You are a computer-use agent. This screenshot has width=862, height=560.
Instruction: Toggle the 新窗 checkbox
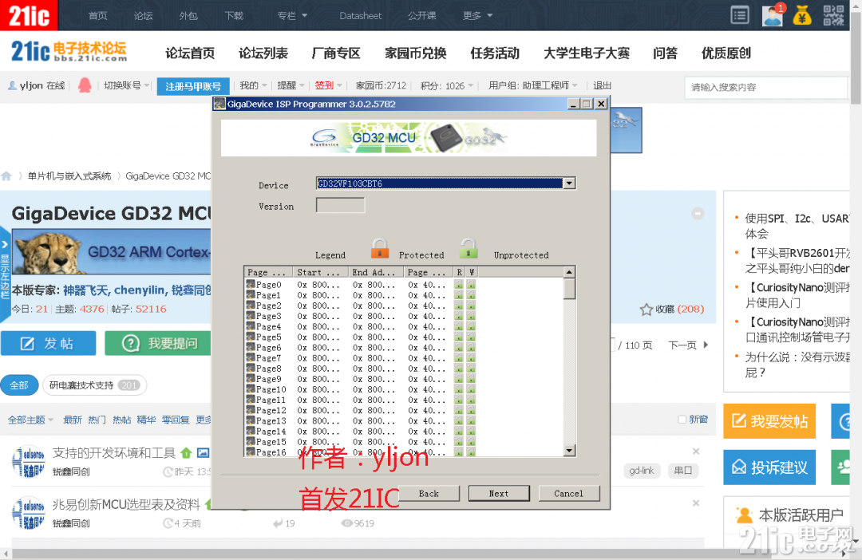pos(682,420)
